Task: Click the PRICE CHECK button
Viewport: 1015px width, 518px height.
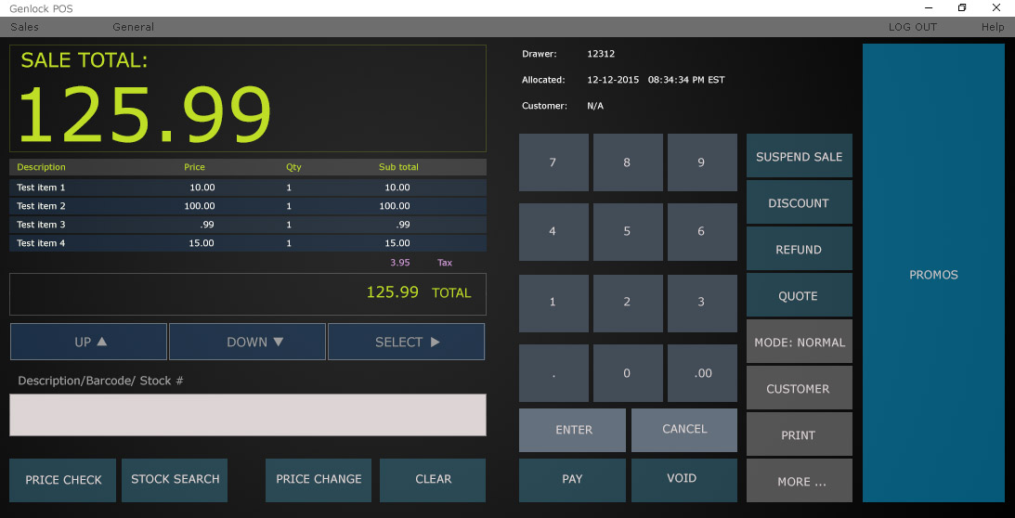Action: [63, 479]
